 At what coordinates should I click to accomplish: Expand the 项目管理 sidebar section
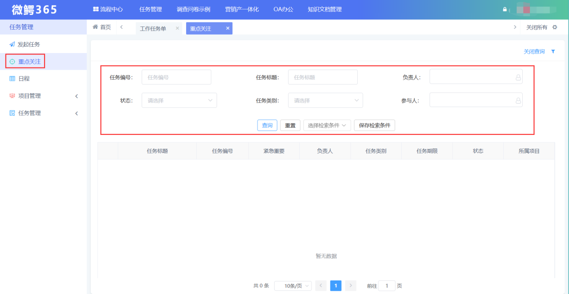[76, 95]
